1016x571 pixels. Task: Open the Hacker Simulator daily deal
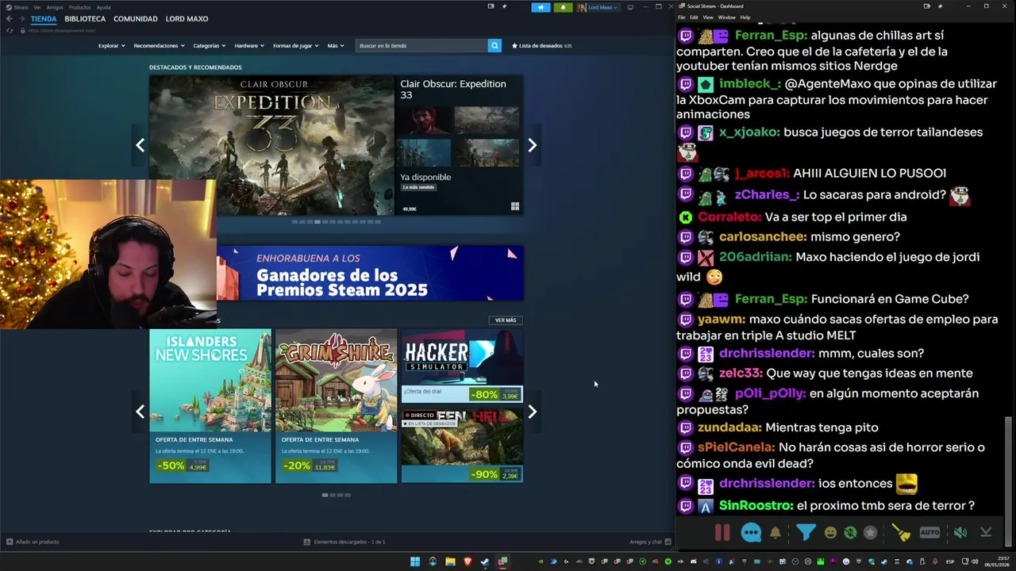tap(462, 366)
